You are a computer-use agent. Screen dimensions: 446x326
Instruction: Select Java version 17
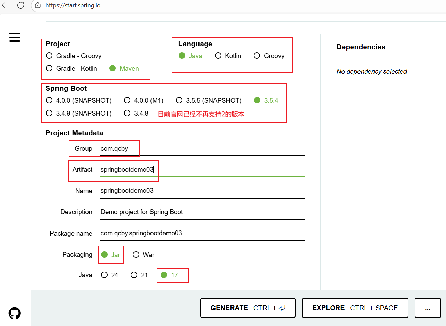point(170,275)
